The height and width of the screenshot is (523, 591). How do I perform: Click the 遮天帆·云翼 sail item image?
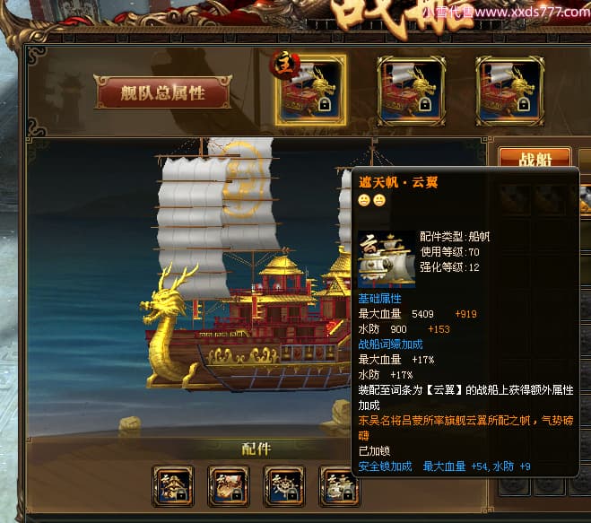pos(387,259)
